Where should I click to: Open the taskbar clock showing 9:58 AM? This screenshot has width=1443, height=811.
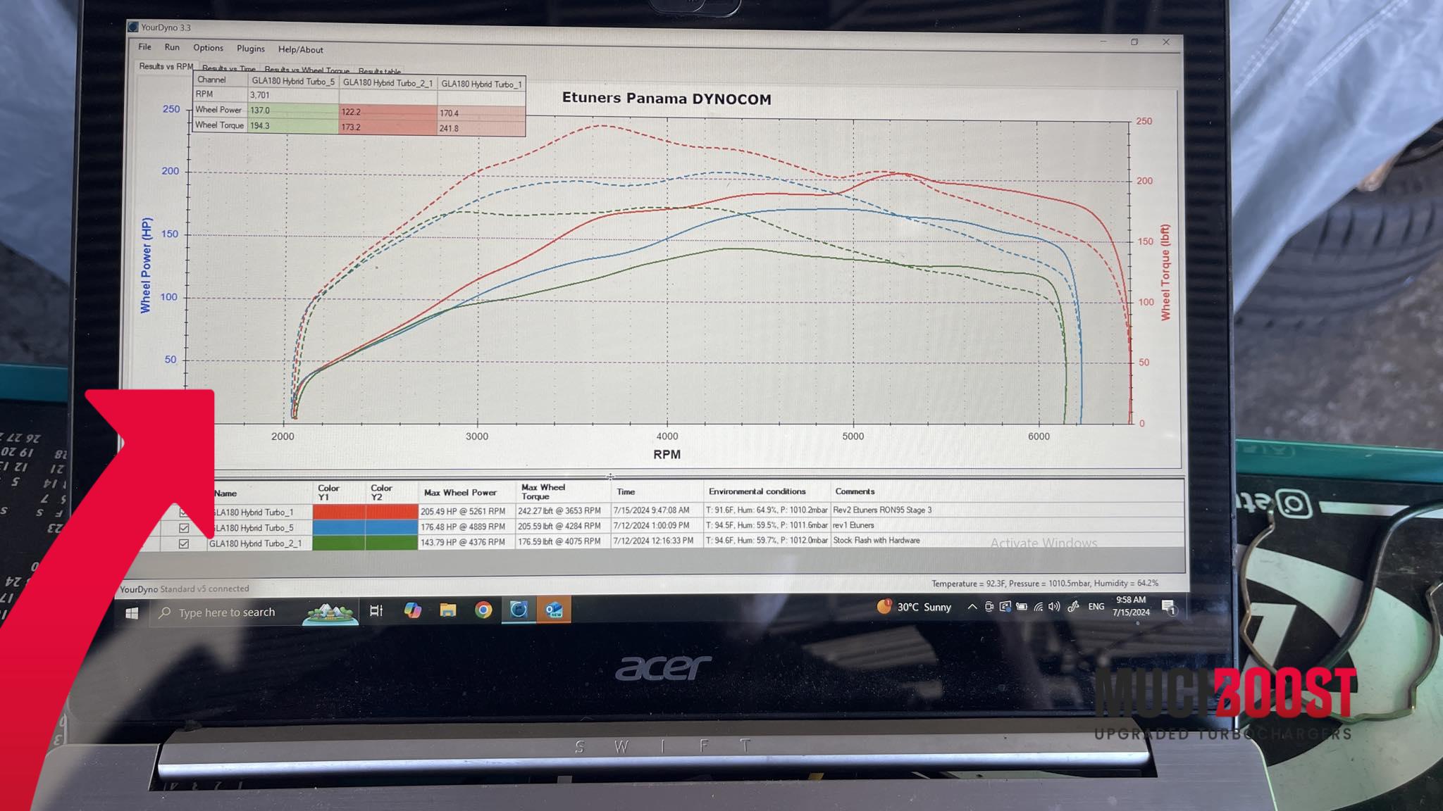click(1131, 606)
